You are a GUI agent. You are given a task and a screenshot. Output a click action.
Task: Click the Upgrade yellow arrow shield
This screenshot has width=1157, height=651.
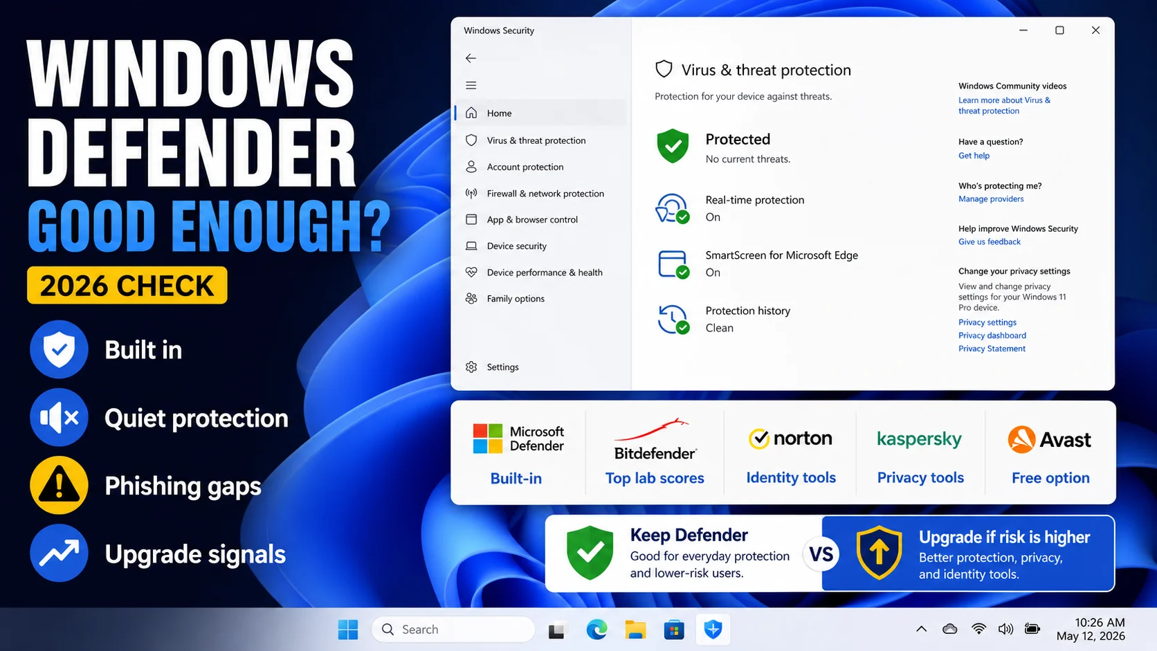pyautogui.click(x=879, y=553)
